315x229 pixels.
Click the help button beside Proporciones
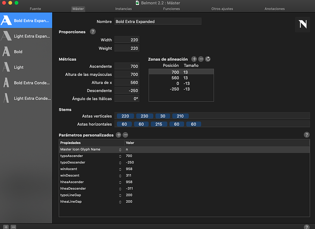click(x=93, y=31)
